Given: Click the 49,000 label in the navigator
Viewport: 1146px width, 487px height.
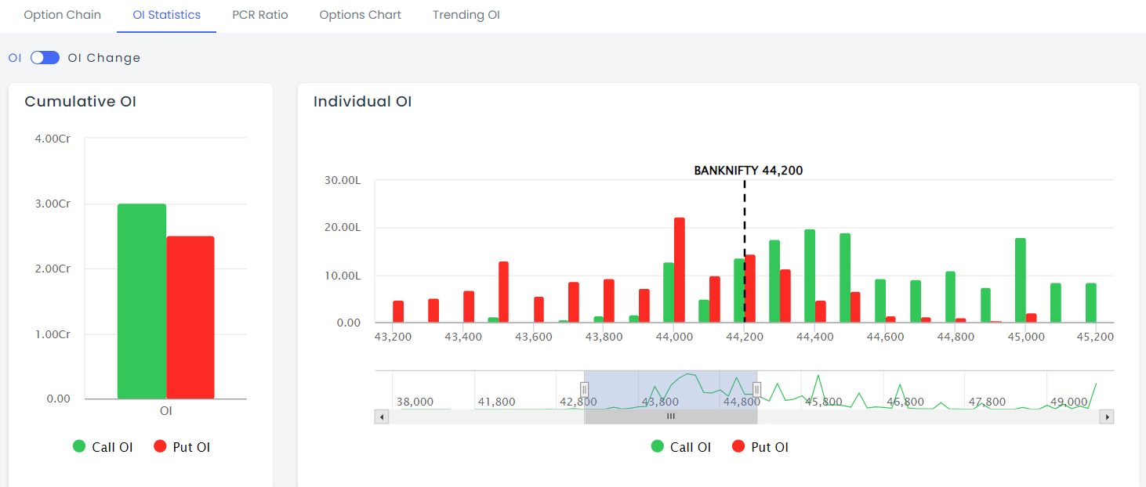Looking at the screenshot, I should pos(1069,402).
